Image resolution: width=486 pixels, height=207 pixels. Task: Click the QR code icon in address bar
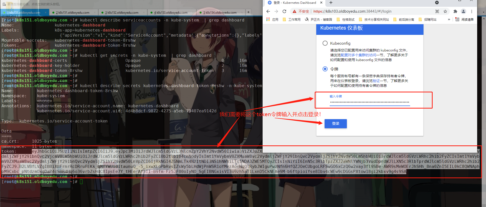coord(437,11)
